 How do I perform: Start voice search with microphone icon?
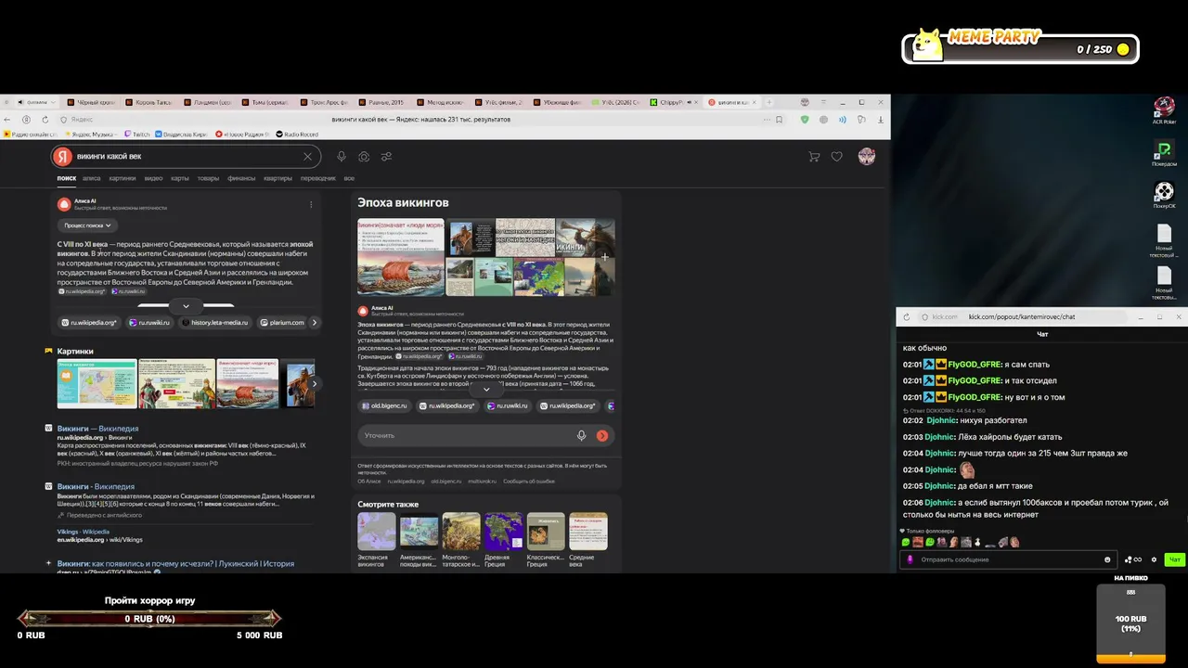pyautogui.click(x=342, y=157)
